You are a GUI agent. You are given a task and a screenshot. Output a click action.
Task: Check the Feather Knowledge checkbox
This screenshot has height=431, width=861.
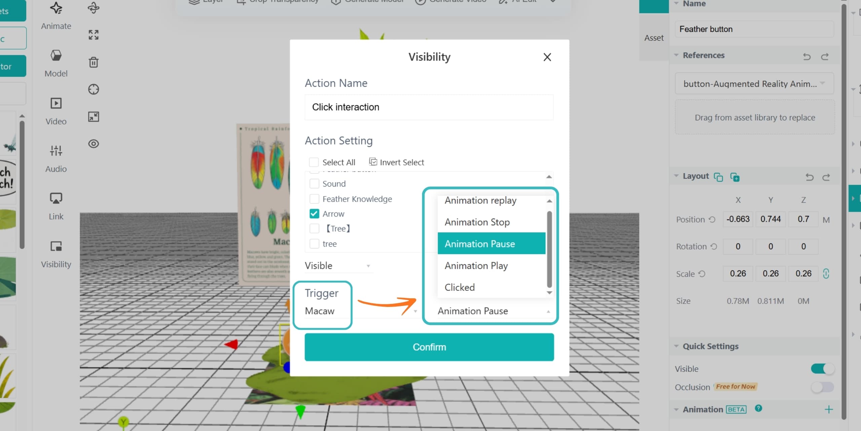pyautogui.click(x=314, y=199)
